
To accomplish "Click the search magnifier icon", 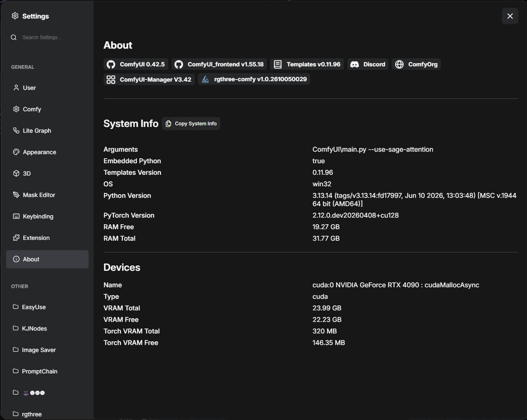I will point(14,37).
